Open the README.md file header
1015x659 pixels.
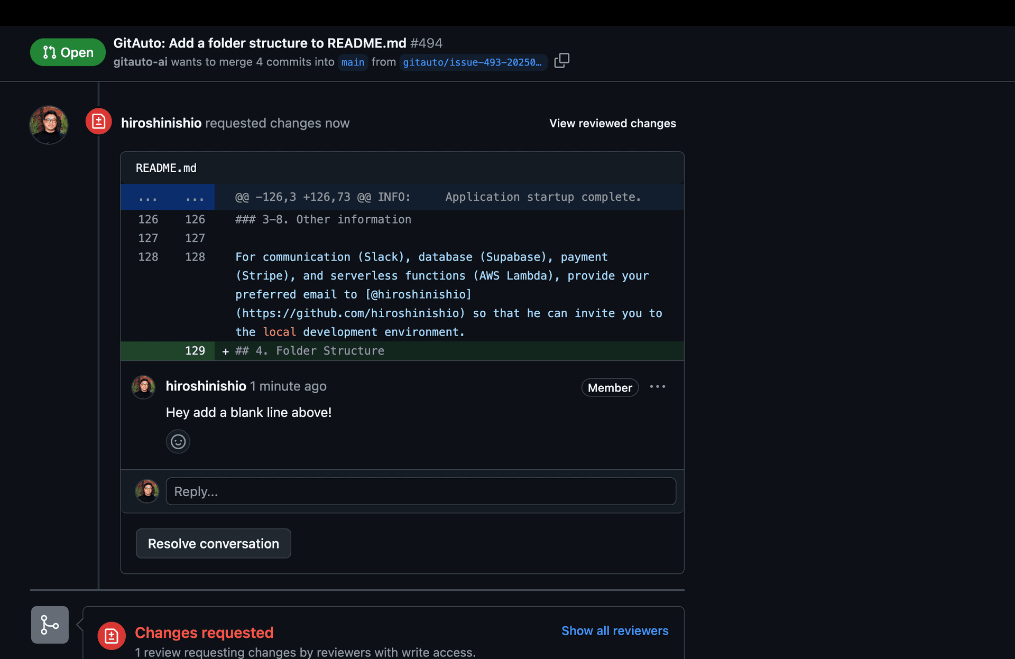point(165,168)
